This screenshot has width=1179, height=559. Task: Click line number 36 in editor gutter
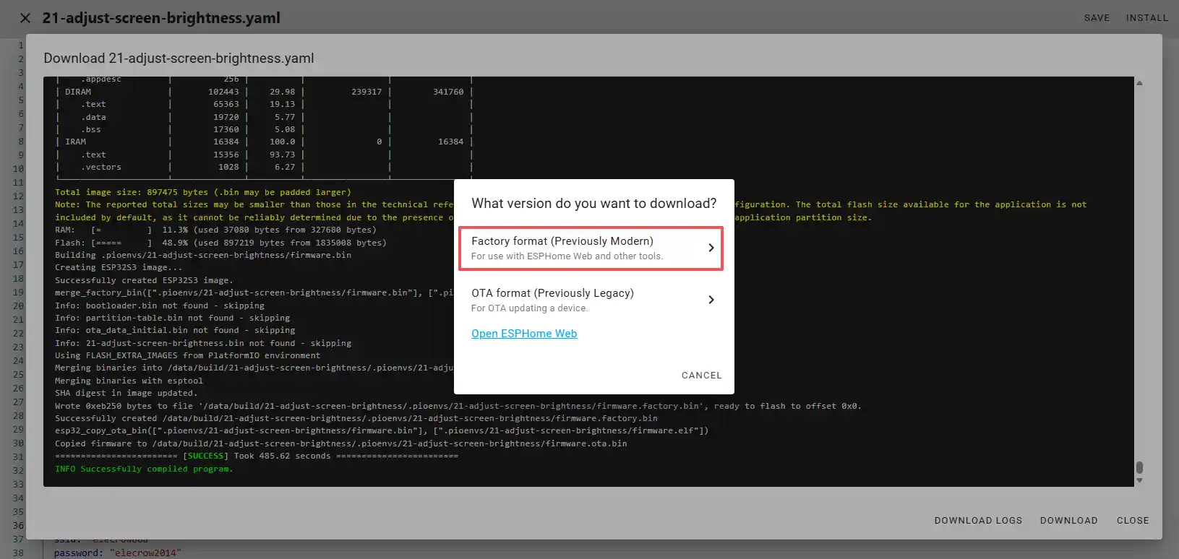coord(18,525)
